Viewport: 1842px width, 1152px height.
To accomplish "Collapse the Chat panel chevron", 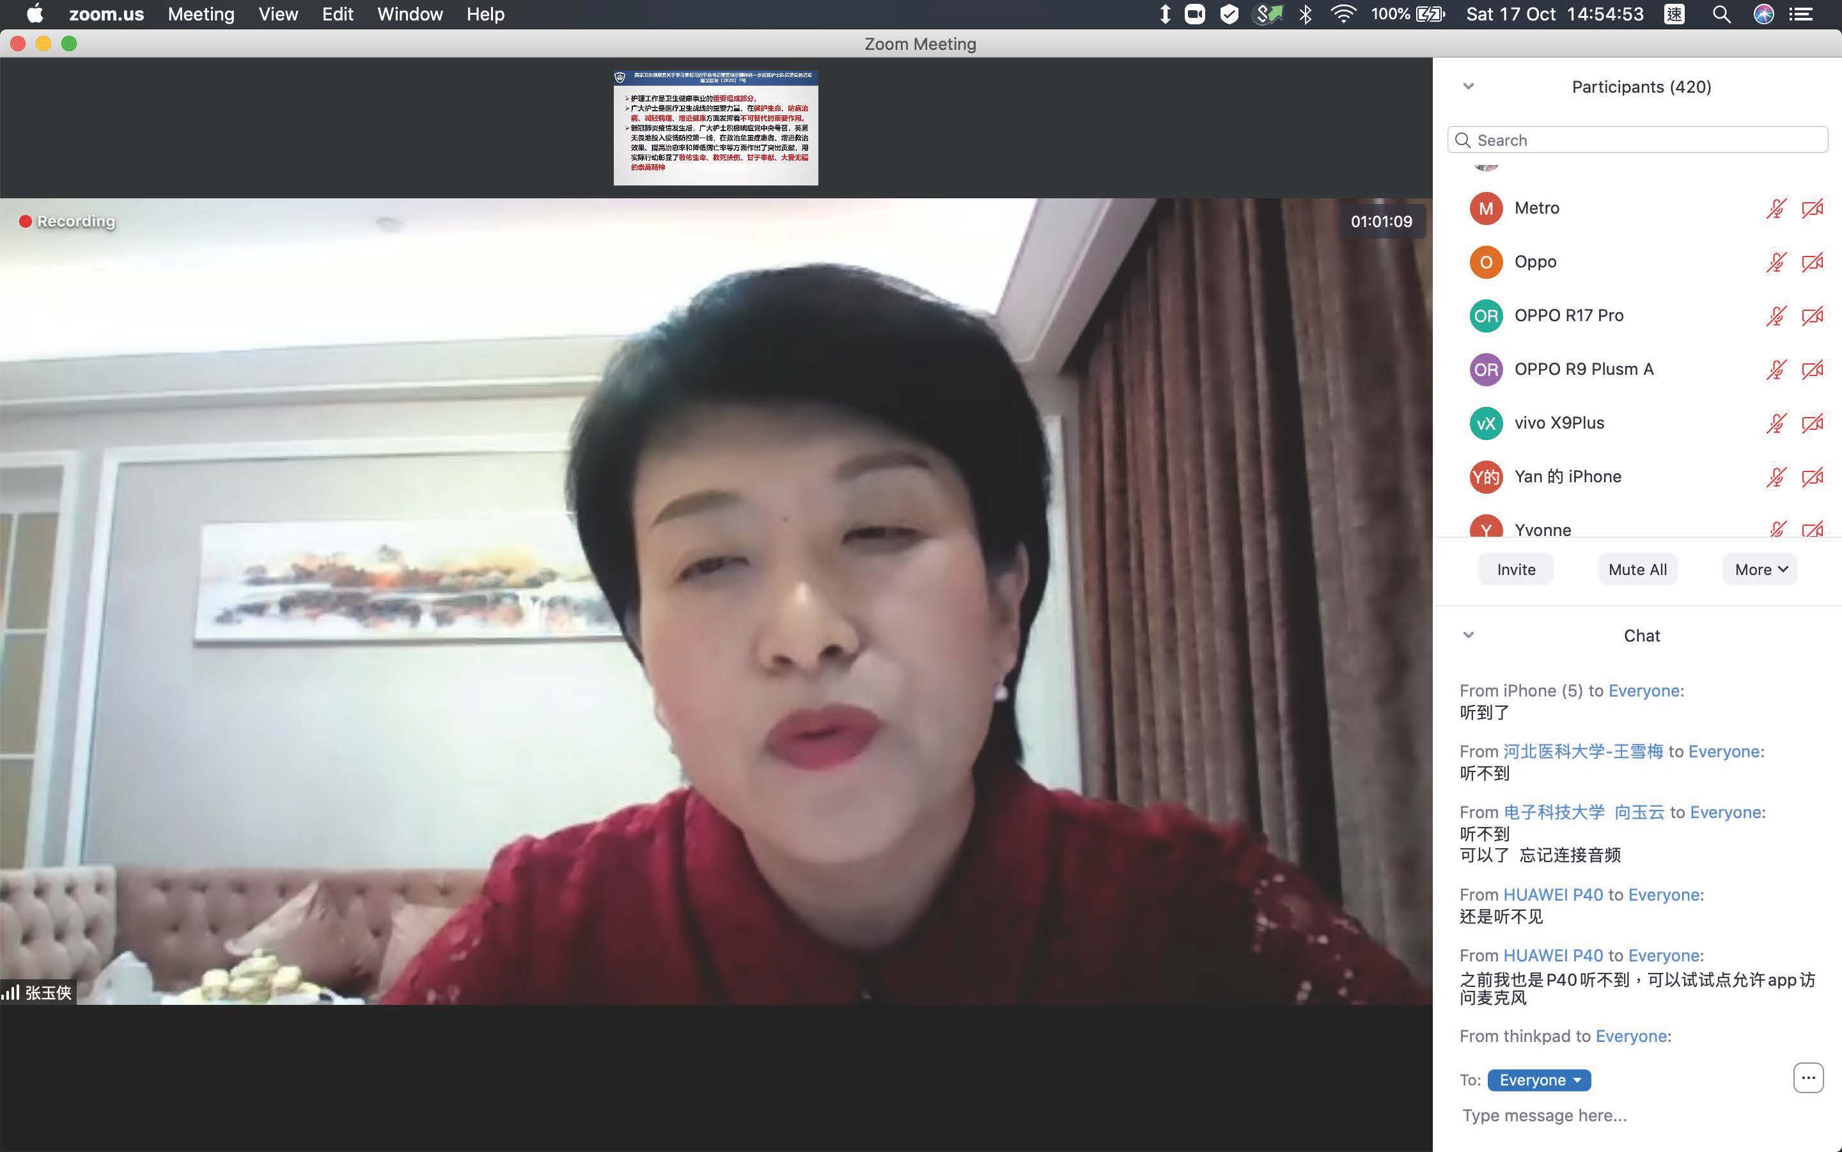I will coord(1468,635).
